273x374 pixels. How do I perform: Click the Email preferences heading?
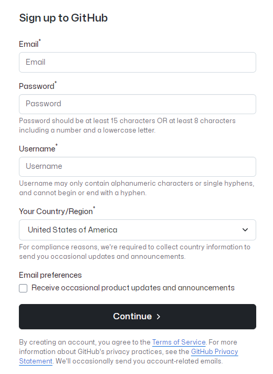click(50, 275)
